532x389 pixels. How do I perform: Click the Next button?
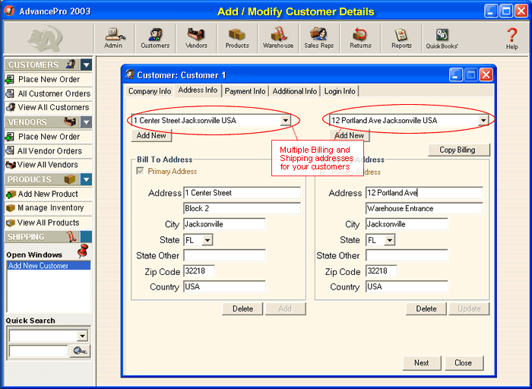click(421, 363)
